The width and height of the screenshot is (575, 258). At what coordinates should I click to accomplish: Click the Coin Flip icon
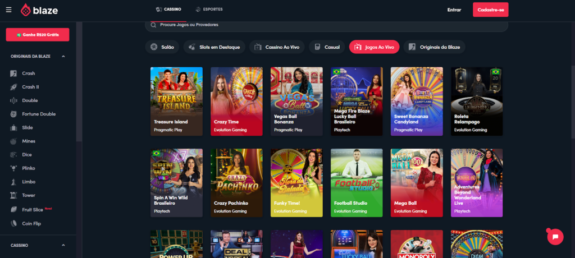click(x=13, y=223)
